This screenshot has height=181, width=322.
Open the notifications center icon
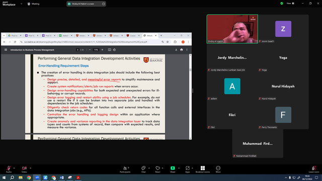(x=316, y=177)
